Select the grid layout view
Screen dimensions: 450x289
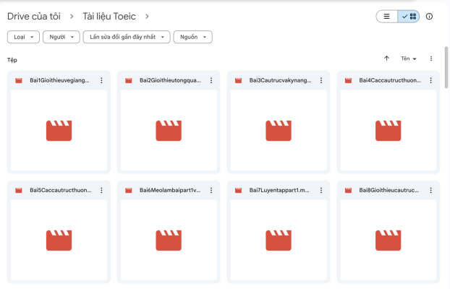coord(409,17)
